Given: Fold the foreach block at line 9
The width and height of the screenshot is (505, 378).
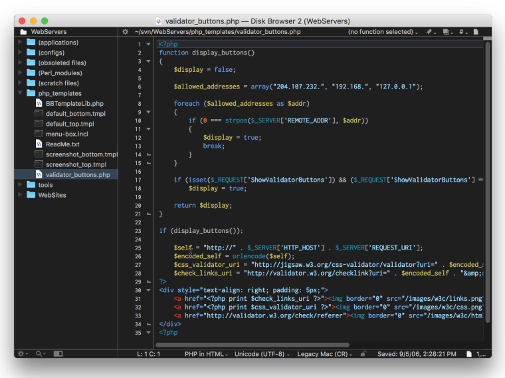Looking at the screenshot, I should tap(148, 112).
